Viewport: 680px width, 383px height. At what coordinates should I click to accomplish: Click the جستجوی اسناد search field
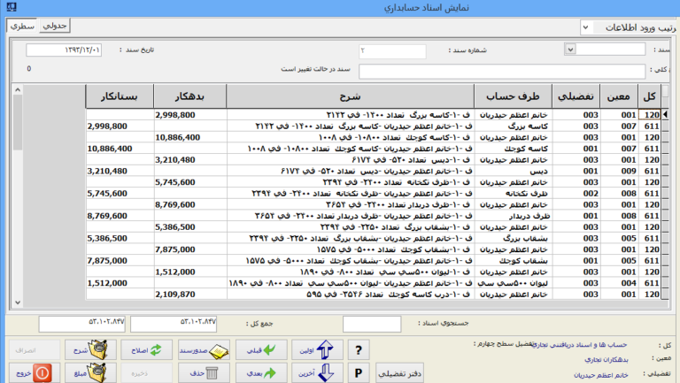371,324
